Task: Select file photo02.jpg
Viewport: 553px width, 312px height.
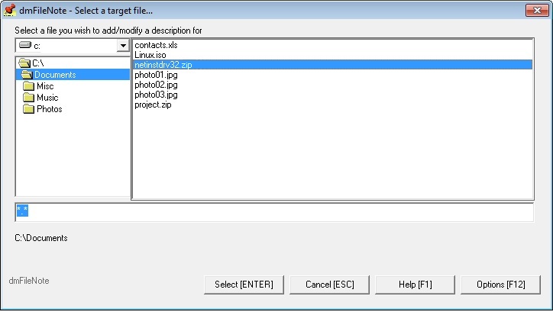Action: (x=156, y=85)
